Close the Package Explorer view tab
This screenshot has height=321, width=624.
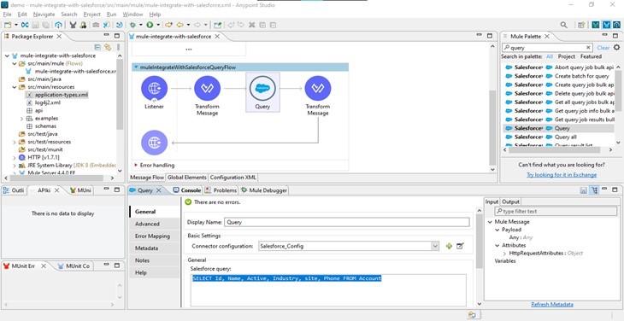(59, 36)
